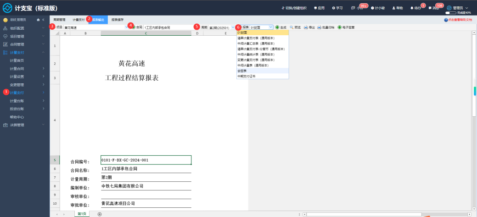The width and height of the screenshot is (477, 217).
Task: Click the 导出 export icon
Action: point(306,27)
